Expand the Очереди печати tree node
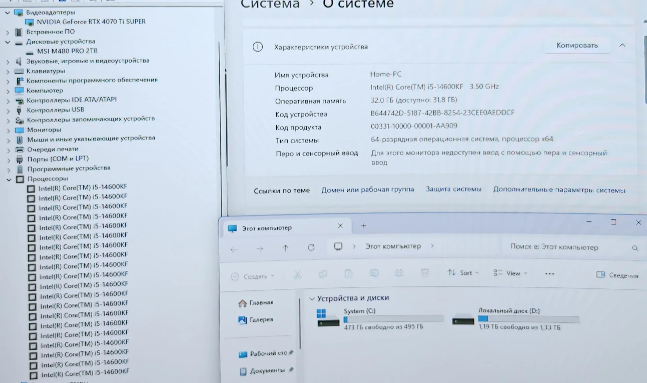 pyautogui.click(x=9, y=150)
